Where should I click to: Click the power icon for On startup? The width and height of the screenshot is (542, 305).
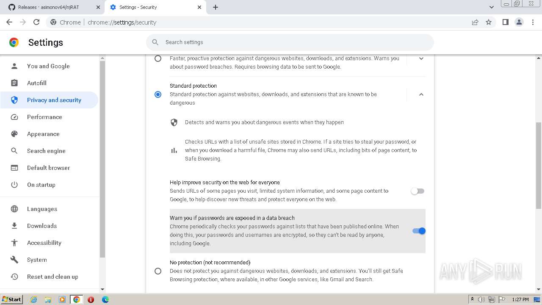14,185
